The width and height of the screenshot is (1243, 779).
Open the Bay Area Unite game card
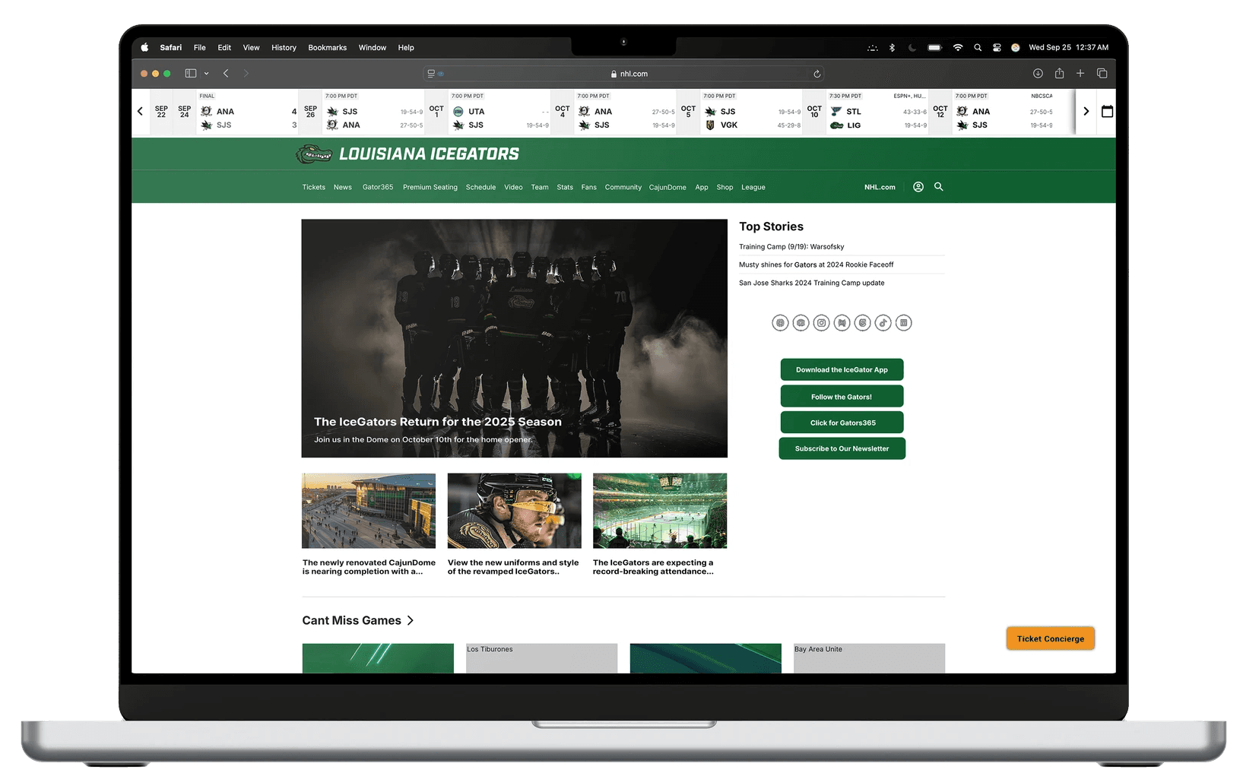(869, 658)
